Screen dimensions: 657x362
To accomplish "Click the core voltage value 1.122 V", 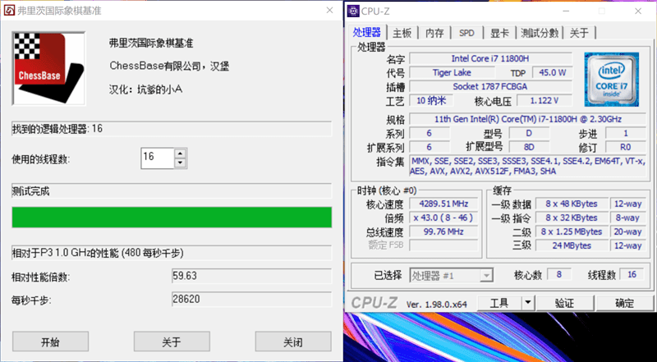I will (544, 100).
